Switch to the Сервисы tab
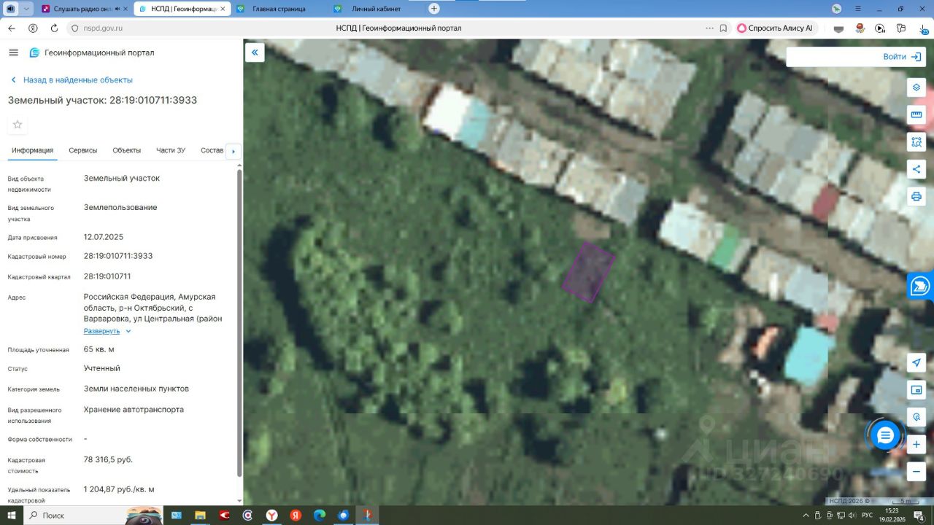The image size is (934, 525). pyautogui.click(x=83, y=150)
